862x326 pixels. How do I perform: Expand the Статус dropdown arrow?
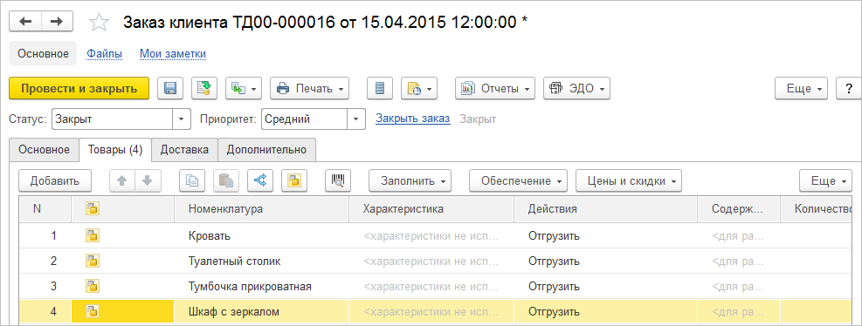tap(182, 119)
